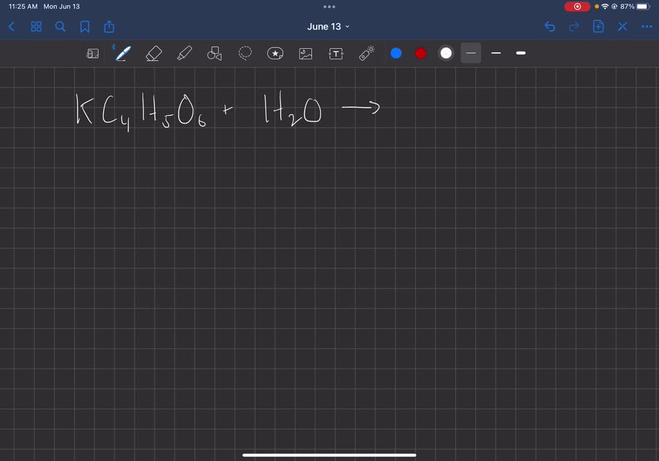The height and width of the screenshot is (461, 659).
Task: Open the share and export menu
Action: 109,26
